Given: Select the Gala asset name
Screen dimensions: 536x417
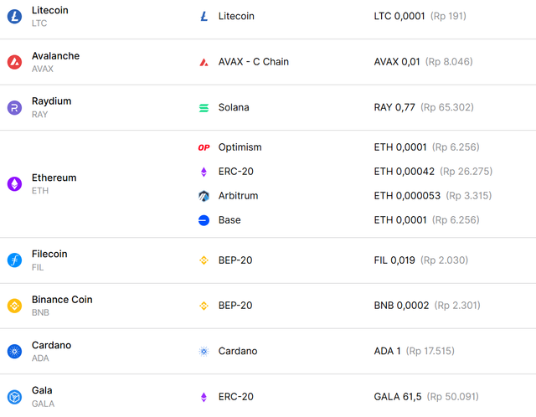Looking at the screenshot, I should point(42,390).
